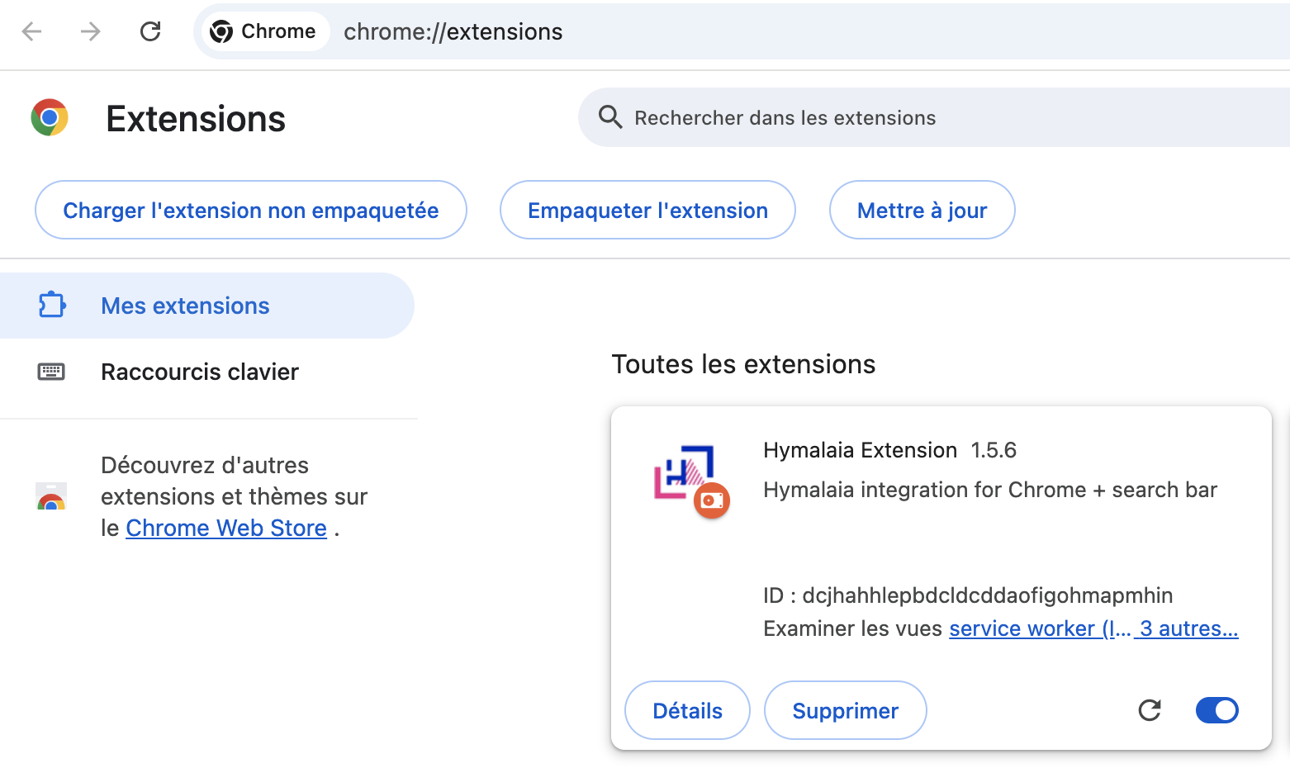Viewport: 1290px width, 768px height.
Task: Click the magnifier search icon
Action: 610,117
